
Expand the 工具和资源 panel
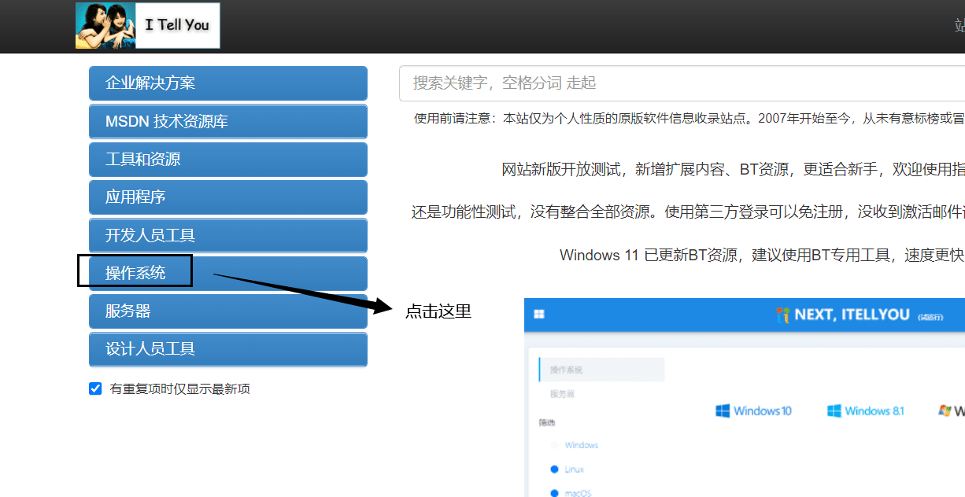coord(228,160)
